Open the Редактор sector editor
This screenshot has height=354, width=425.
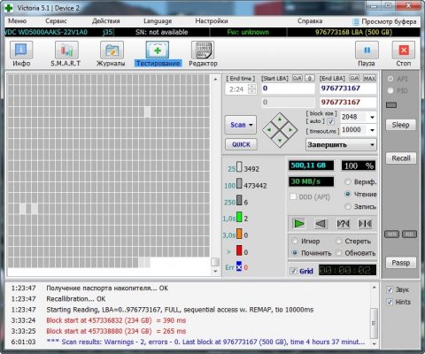[203, 50]
